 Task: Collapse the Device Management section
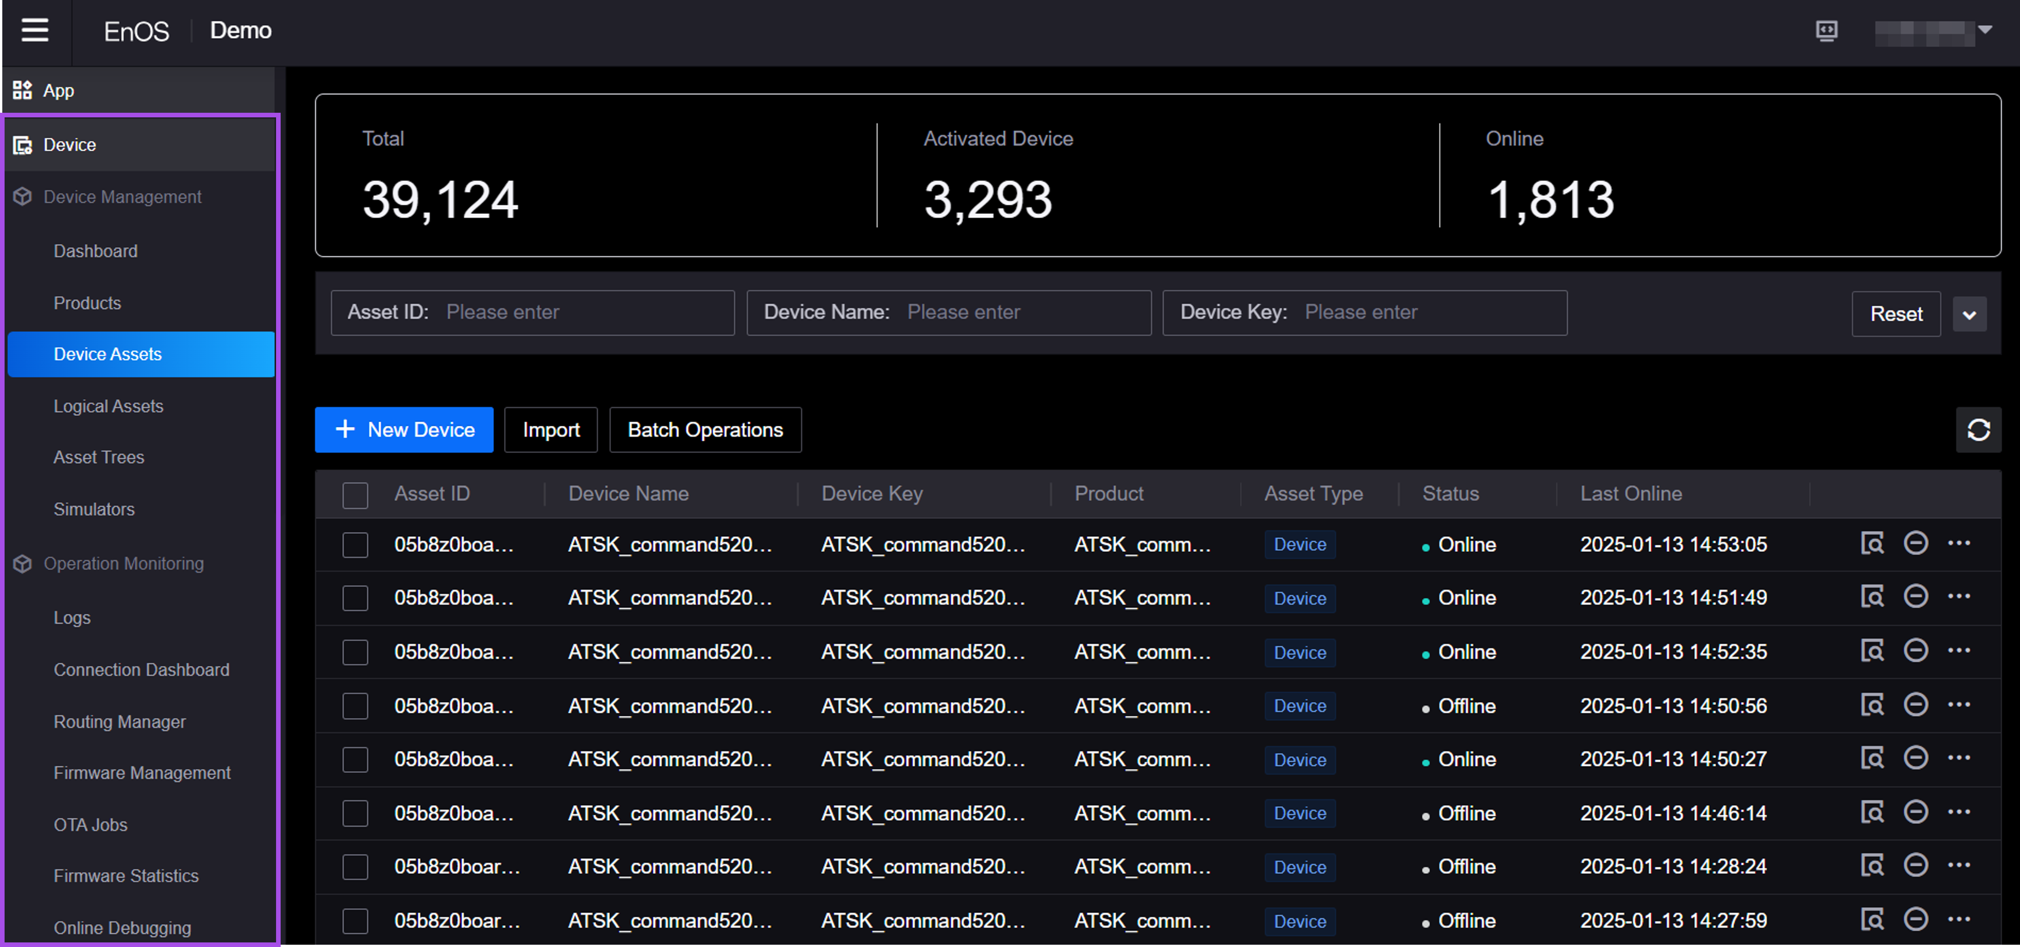(x=122, y=197)
